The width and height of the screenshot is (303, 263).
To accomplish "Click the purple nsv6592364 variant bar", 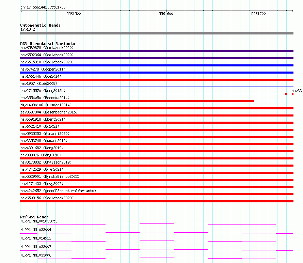I will (x=157, y=58).
